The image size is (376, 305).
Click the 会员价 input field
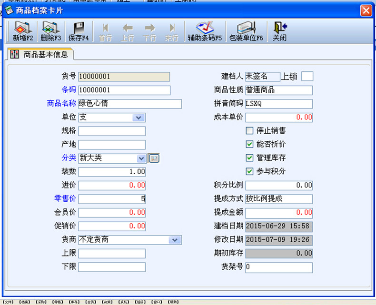pos(112,213)
